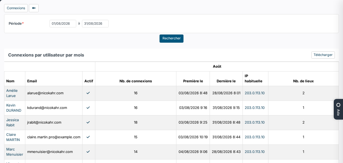Click connection count 18 for Jessica Rabit
This screenshot has width=343, height=163.
136,122
